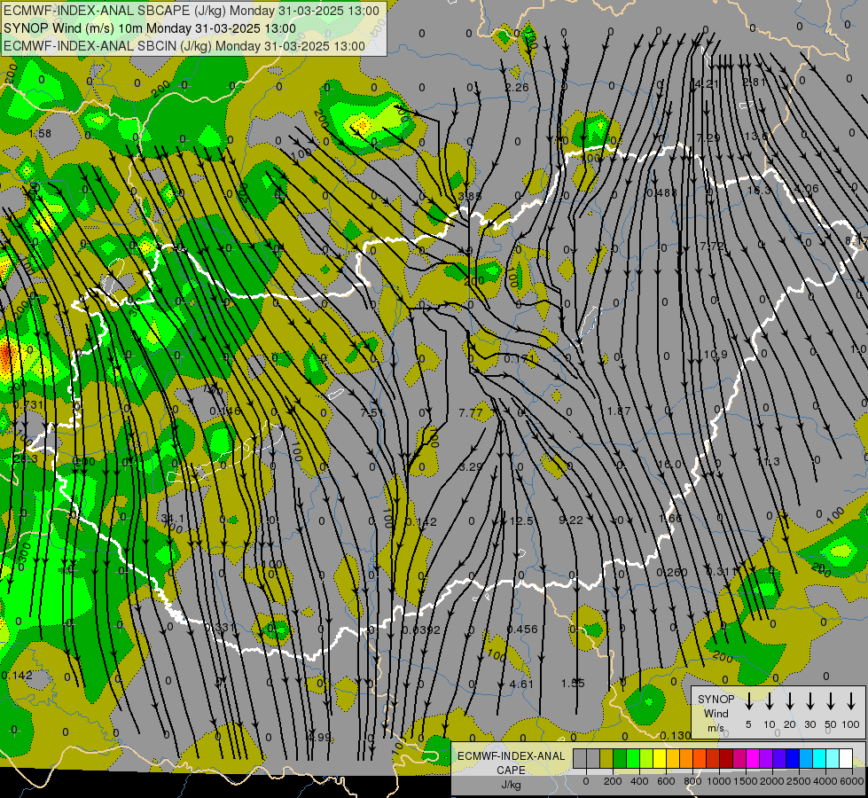Click the 5 m/s wind arrow in legend
The image size is (868, 798).
pyautogui.click(x=748, y=701)
